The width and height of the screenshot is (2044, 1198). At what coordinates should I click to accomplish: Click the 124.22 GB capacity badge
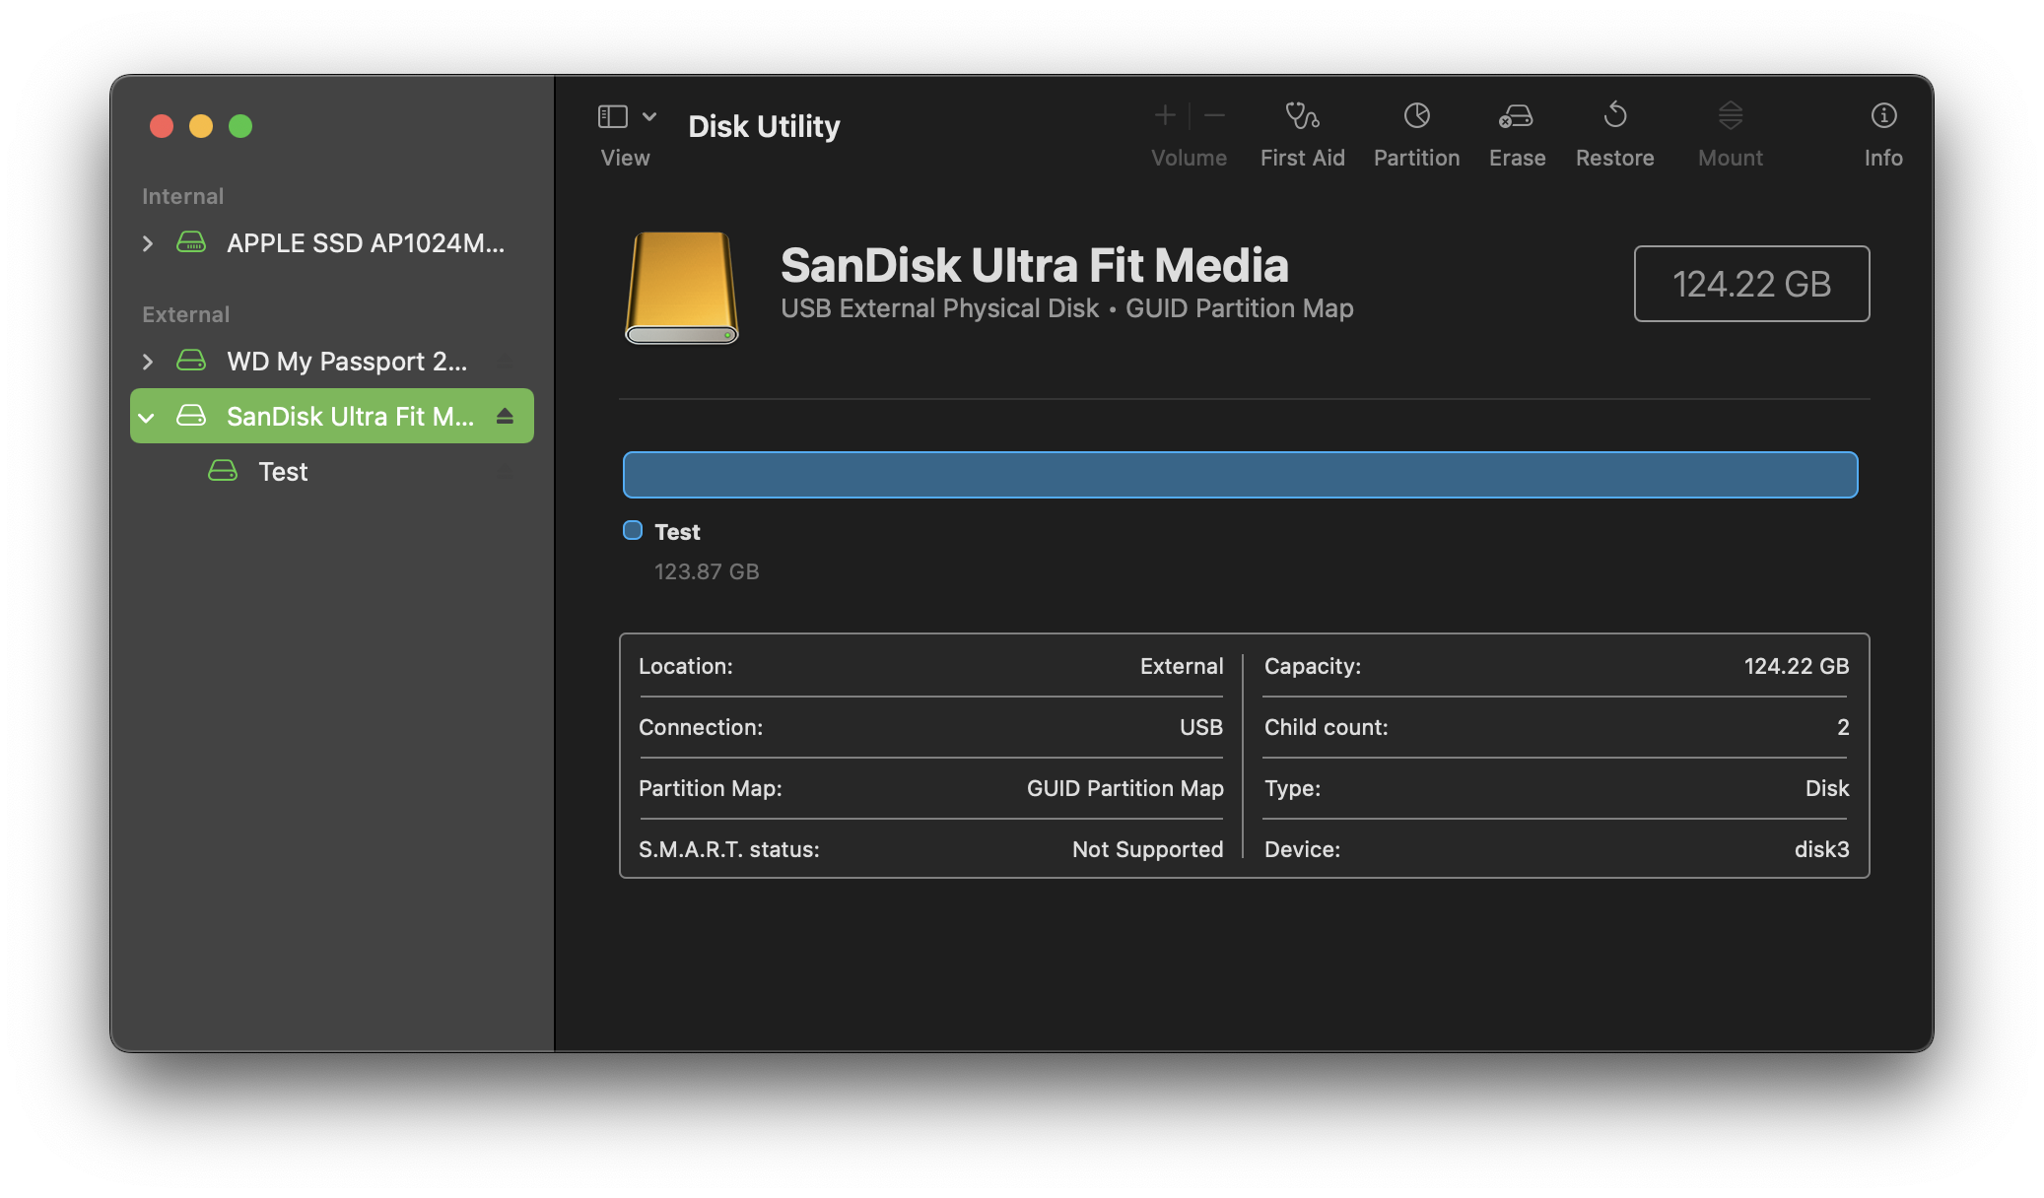click(1752, 284)
